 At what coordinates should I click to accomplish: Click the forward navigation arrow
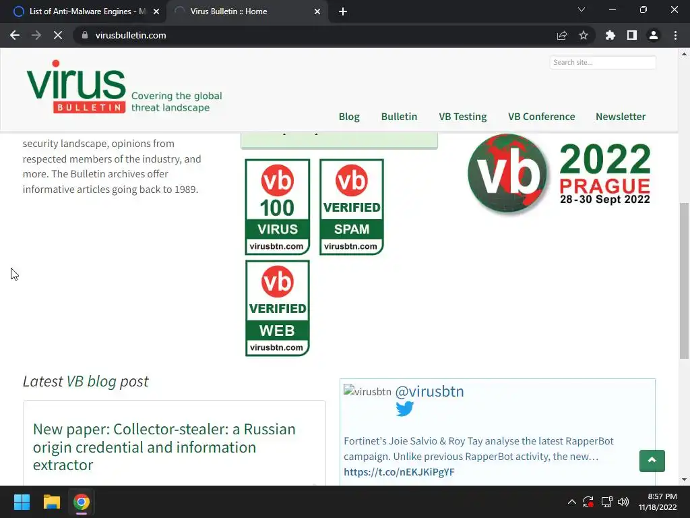[36, 35]
